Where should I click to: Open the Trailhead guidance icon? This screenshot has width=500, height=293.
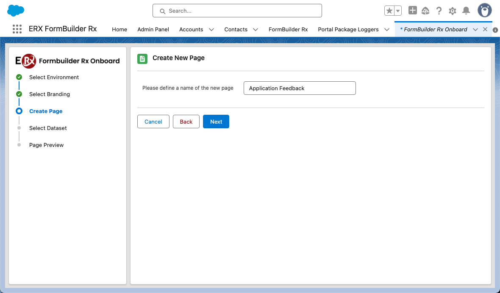pyautogui.click(x=425, y=11)
